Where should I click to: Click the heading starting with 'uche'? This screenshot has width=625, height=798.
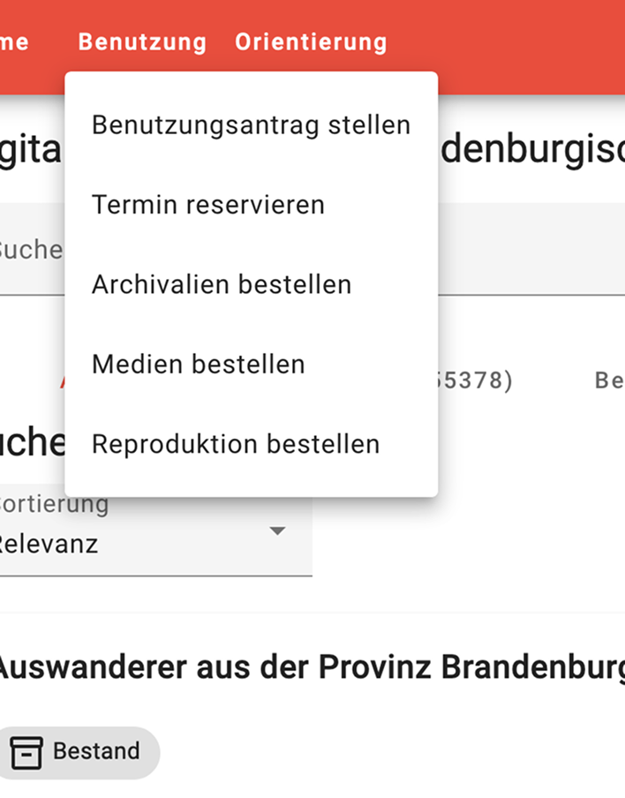(26, 441)
